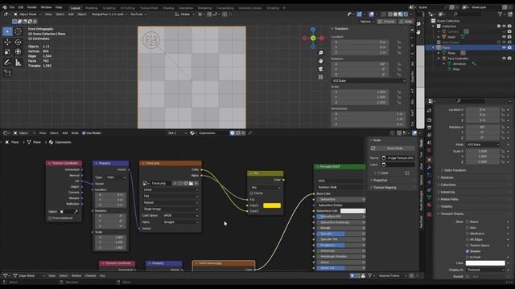
Task: Open the XYZ Euler rotation mode dropdown in N panel
Action: click(369, 80)
